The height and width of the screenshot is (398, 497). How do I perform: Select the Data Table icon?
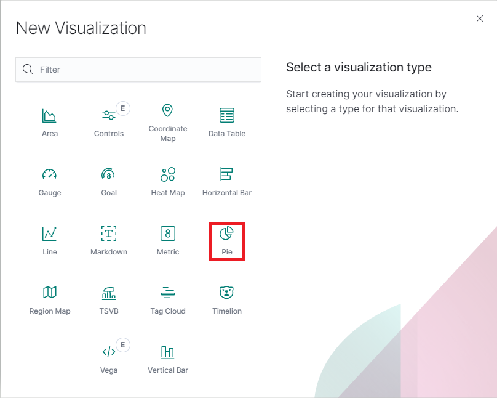click(x=227, y=116)
